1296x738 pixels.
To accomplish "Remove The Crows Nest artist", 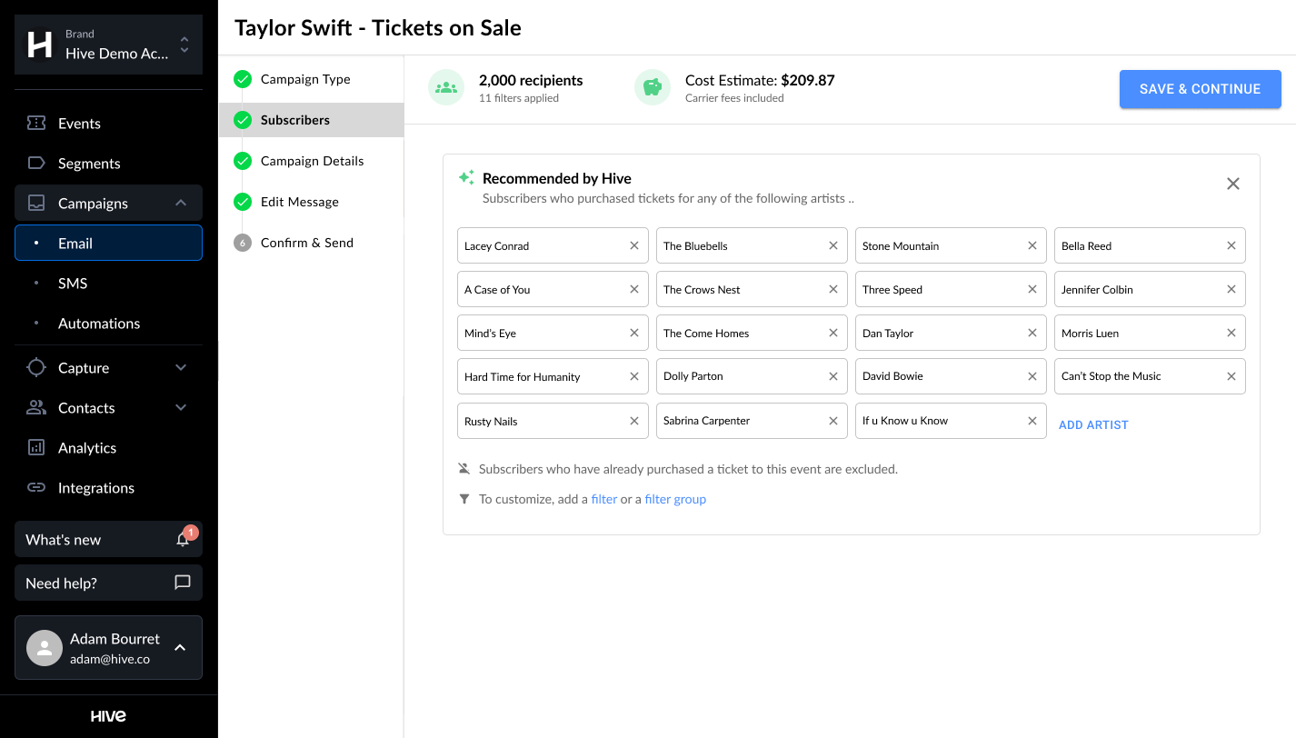I will 833,289.
